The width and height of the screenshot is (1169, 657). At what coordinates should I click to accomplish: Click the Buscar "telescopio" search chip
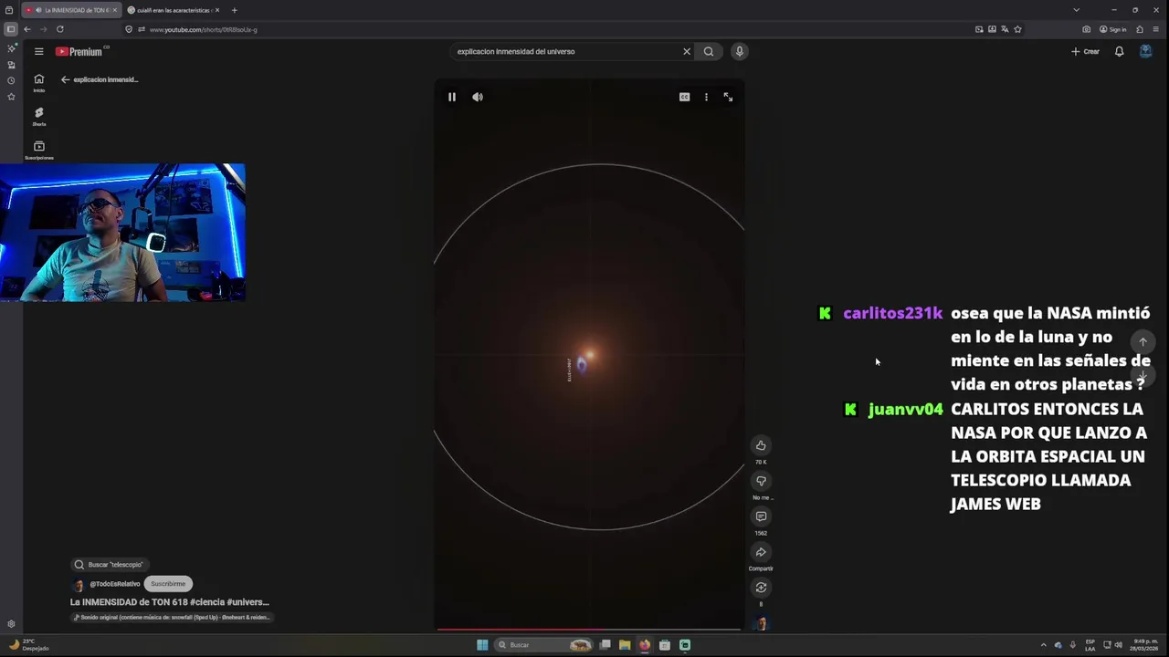[109, 565]
